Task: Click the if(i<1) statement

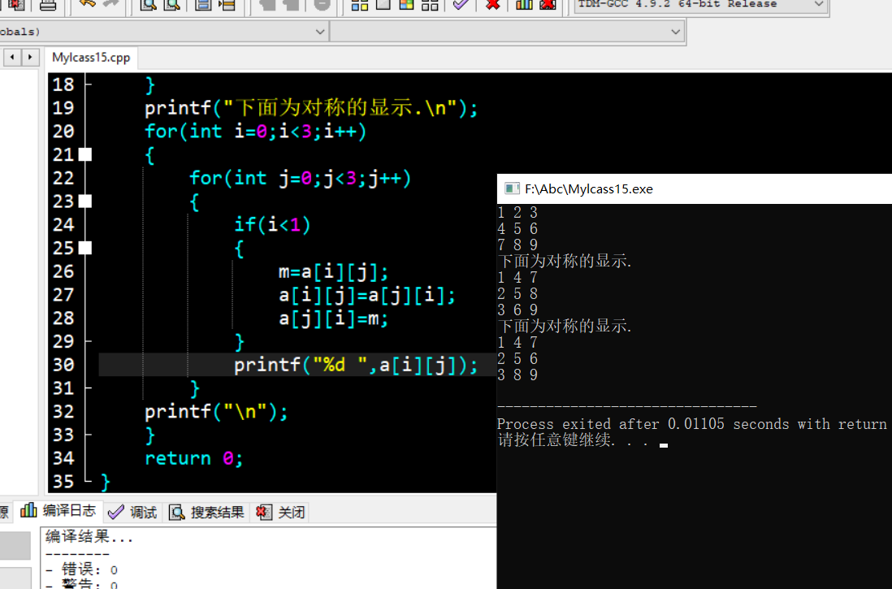Action: [x=272, y=224]
